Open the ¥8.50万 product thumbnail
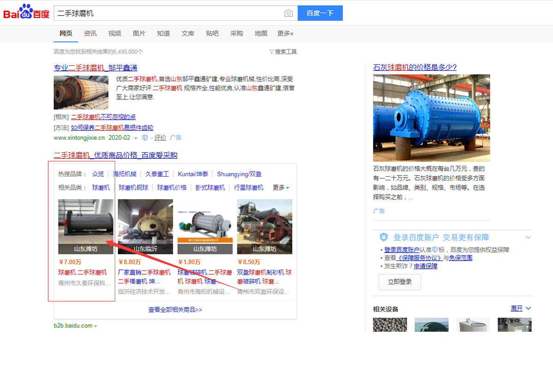The width and height of the screenshot is (553, 386). tap(265, 226)
